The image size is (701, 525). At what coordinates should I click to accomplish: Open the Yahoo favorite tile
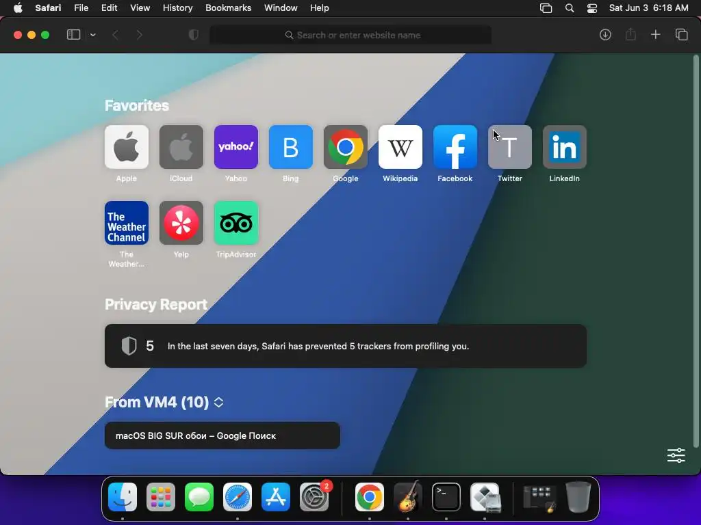tap(236, 147)
